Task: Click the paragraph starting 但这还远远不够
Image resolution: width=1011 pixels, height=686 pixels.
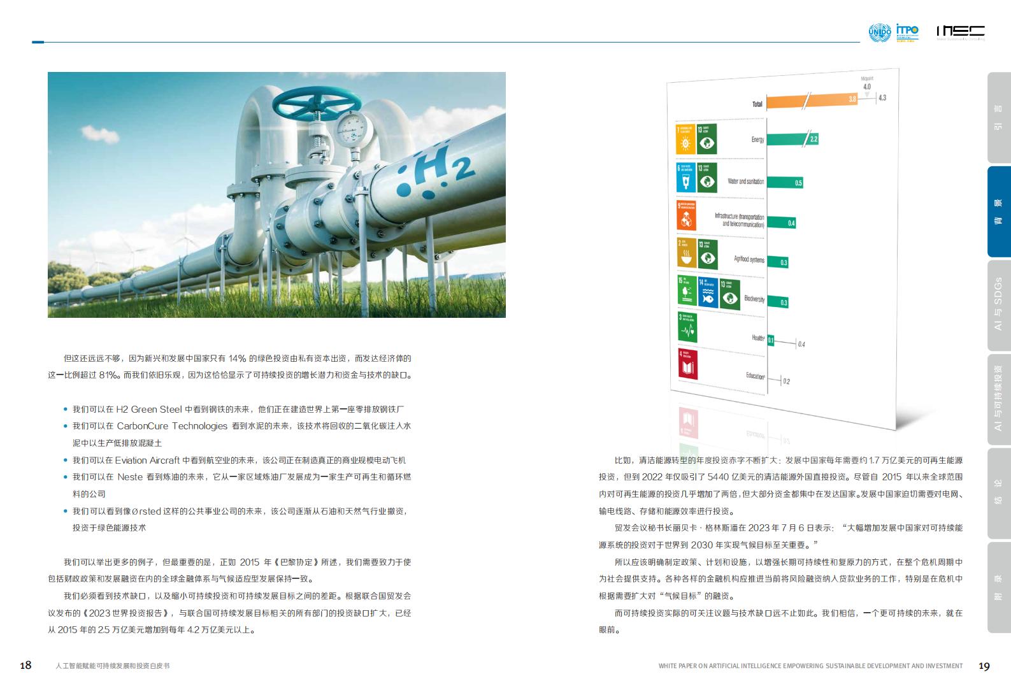Action: coord(230,367)
